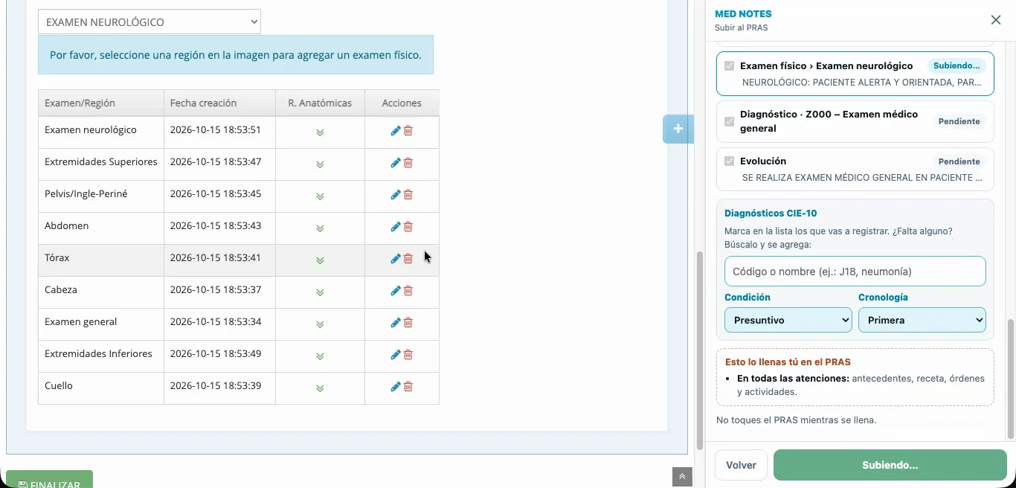
Task: Delete the Abdomen row
Action: coord(408,227)
